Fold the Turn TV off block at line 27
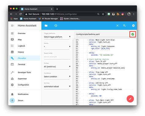Screen dimensions: 145x116 (78, 62)
